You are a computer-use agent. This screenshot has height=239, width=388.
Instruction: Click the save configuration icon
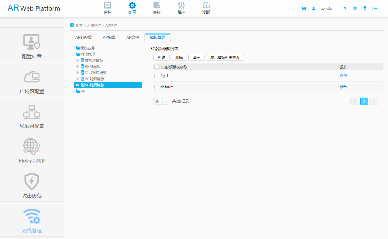[304, 9]
